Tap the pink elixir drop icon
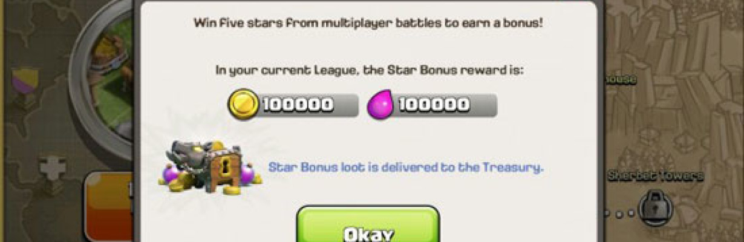Viewport: 744px width, 242px height. [x=381, y=105]
